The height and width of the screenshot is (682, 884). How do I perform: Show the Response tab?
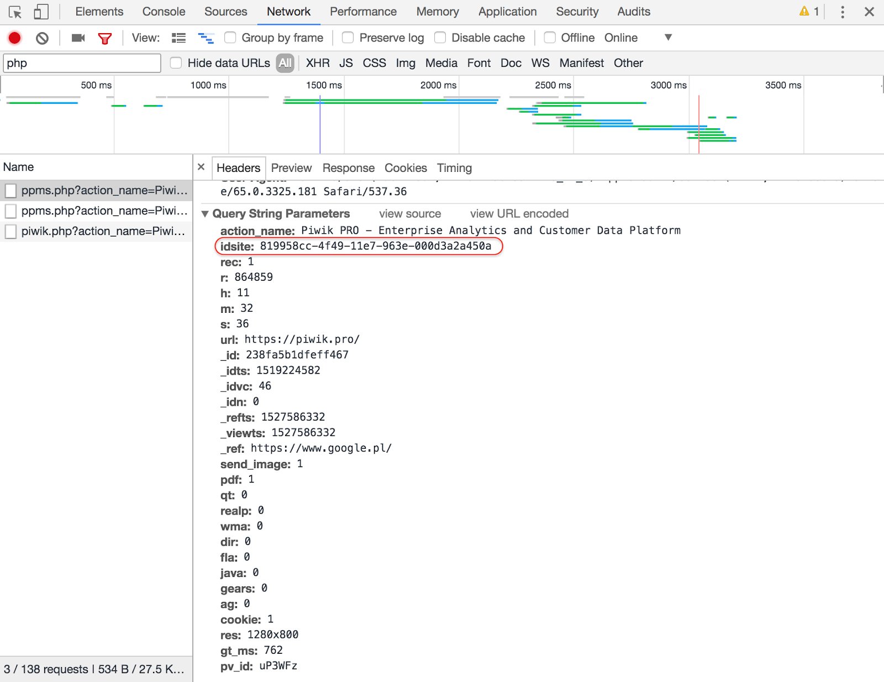tap(349, 168)
